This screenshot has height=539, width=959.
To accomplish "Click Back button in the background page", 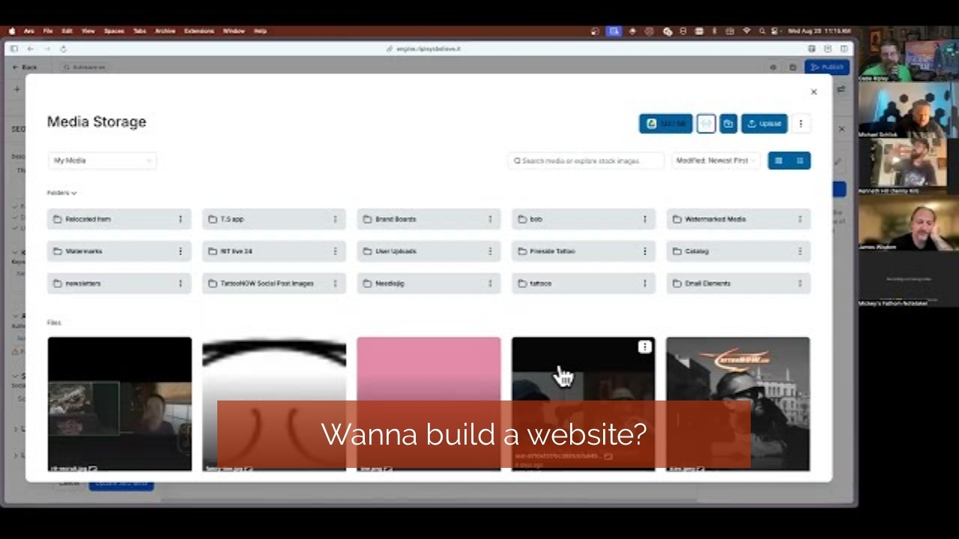I will click(x=25, y=67).
